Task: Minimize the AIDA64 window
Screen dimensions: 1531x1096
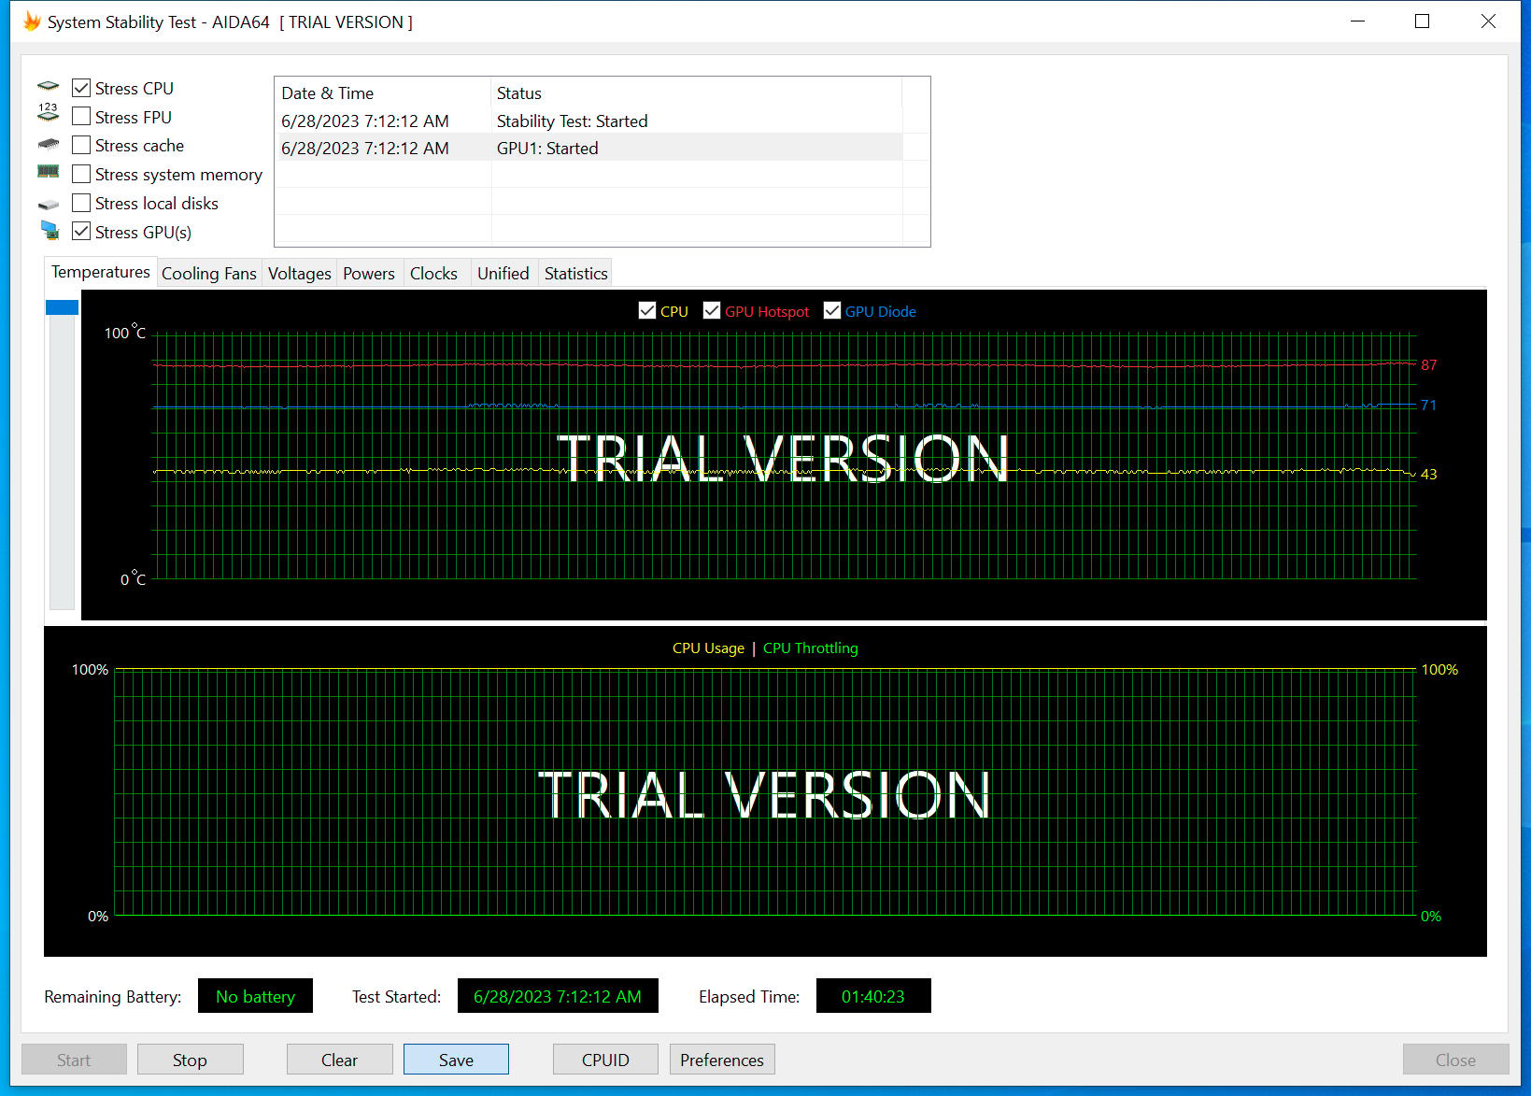Action: [x=1358, y=21]
